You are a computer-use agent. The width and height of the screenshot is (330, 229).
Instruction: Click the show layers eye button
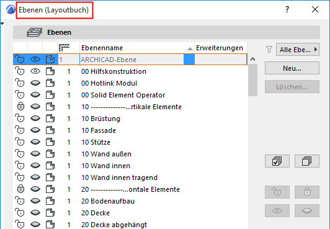[277, 210]
